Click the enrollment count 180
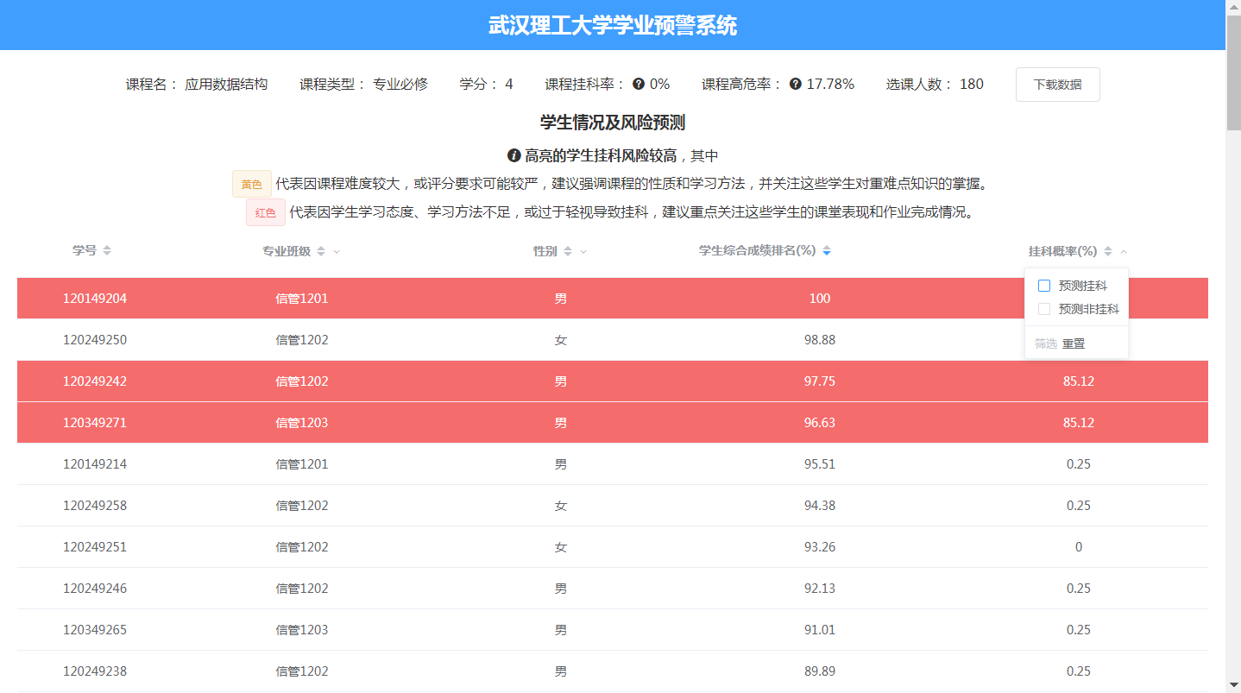This screenshot has width=1241, height=693. point(972,85)
